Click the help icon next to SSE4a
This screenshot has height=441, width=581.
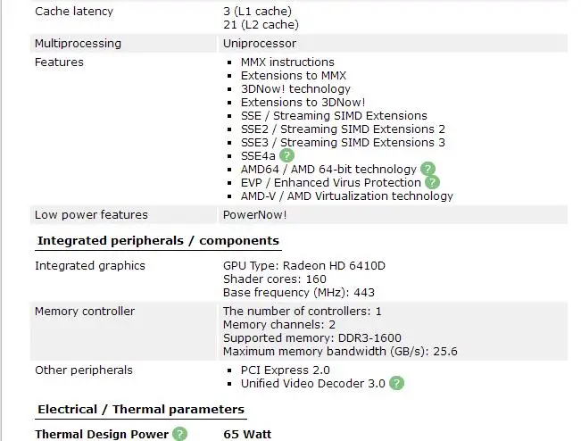point(286,155)
